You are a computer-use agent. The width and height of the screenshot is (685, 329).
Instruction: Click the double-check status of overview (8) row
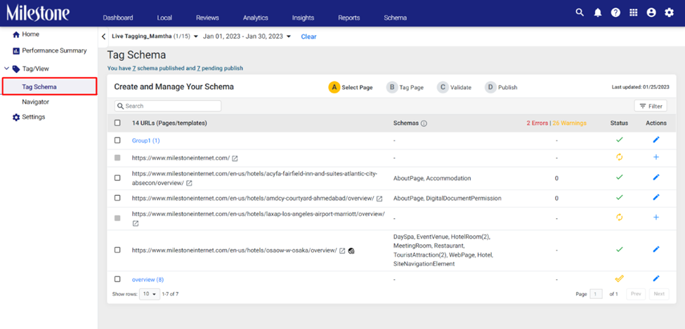click(x=619, y=278)
